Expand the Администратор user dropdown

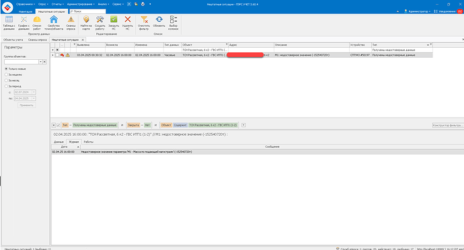(418, 11)
